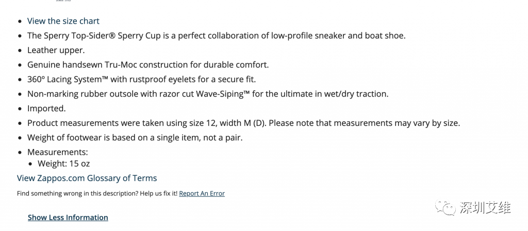
Task: Click the Measurements heading bullet
Action: pyautogui.click(x=58, y=152)
